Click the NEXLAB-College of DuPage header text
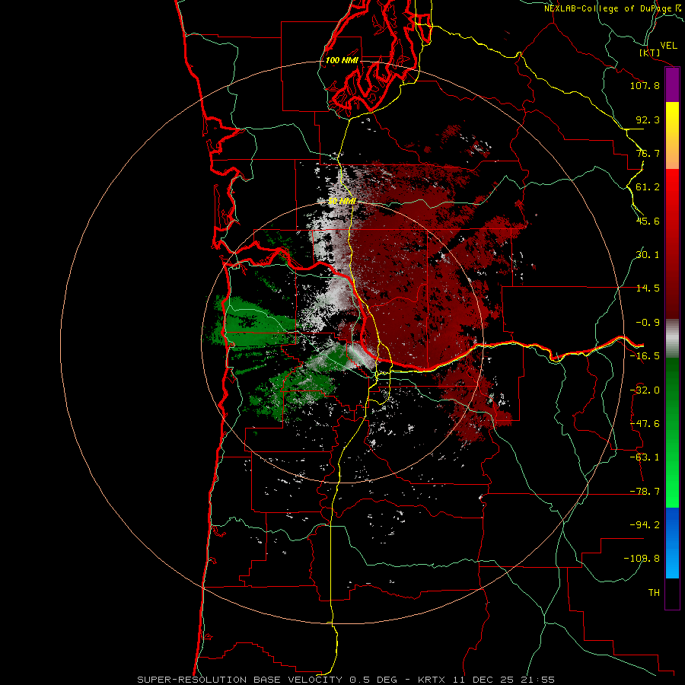This screenshot has width=685, height=685. pos(613,8)
